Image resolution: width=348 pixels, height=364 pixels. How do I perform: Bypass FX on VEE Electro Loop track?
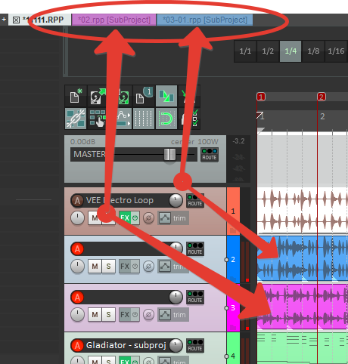point(135,218)
